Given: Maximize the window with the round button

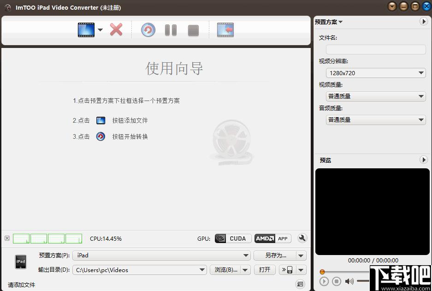Looking at the screenshot, I should [x=415, y=6].
